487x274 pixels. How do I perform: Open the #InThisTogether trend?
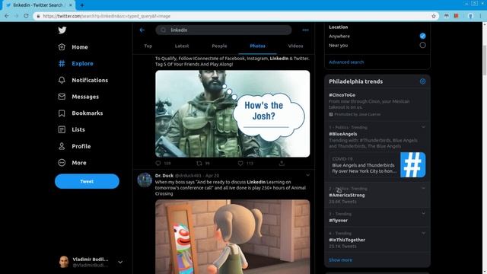347,240
